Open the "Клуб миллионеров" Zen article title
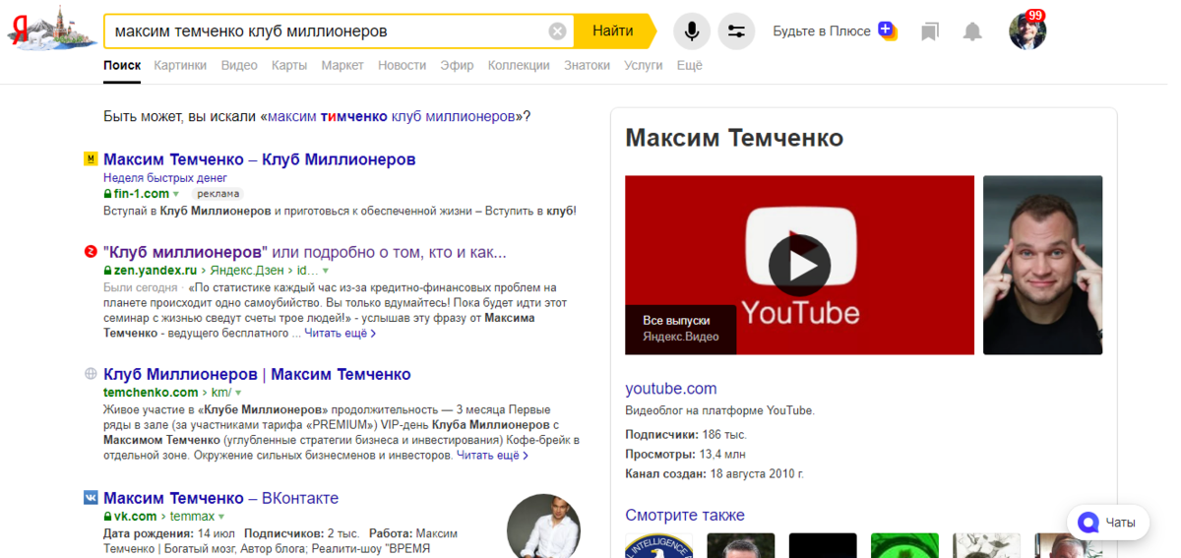1181x558 pixels. (x=305, y=252)
